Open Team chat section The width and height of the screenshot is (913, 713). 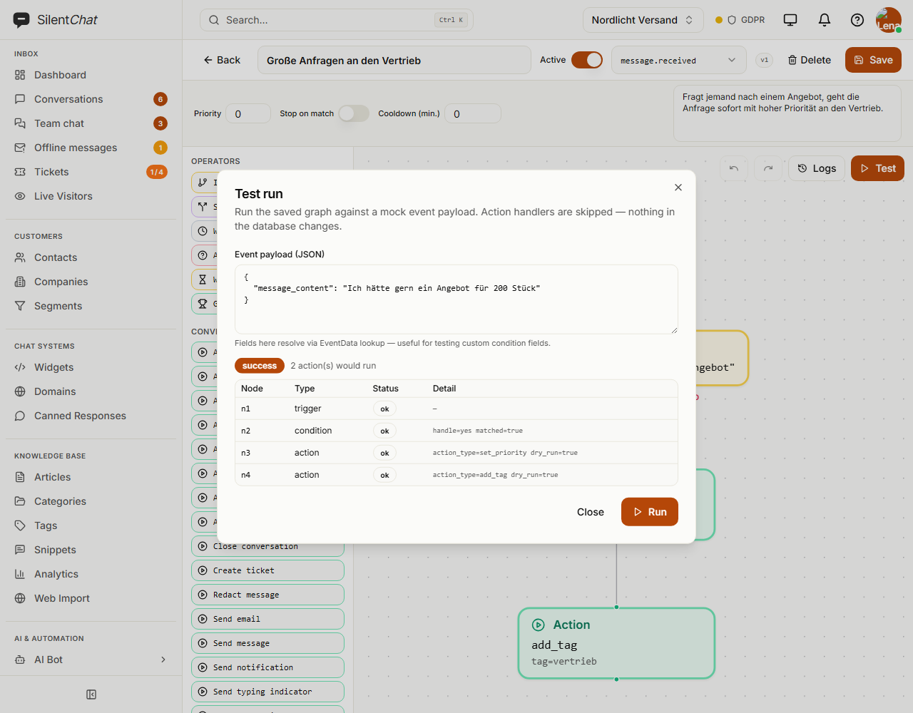tap(91, 123)
